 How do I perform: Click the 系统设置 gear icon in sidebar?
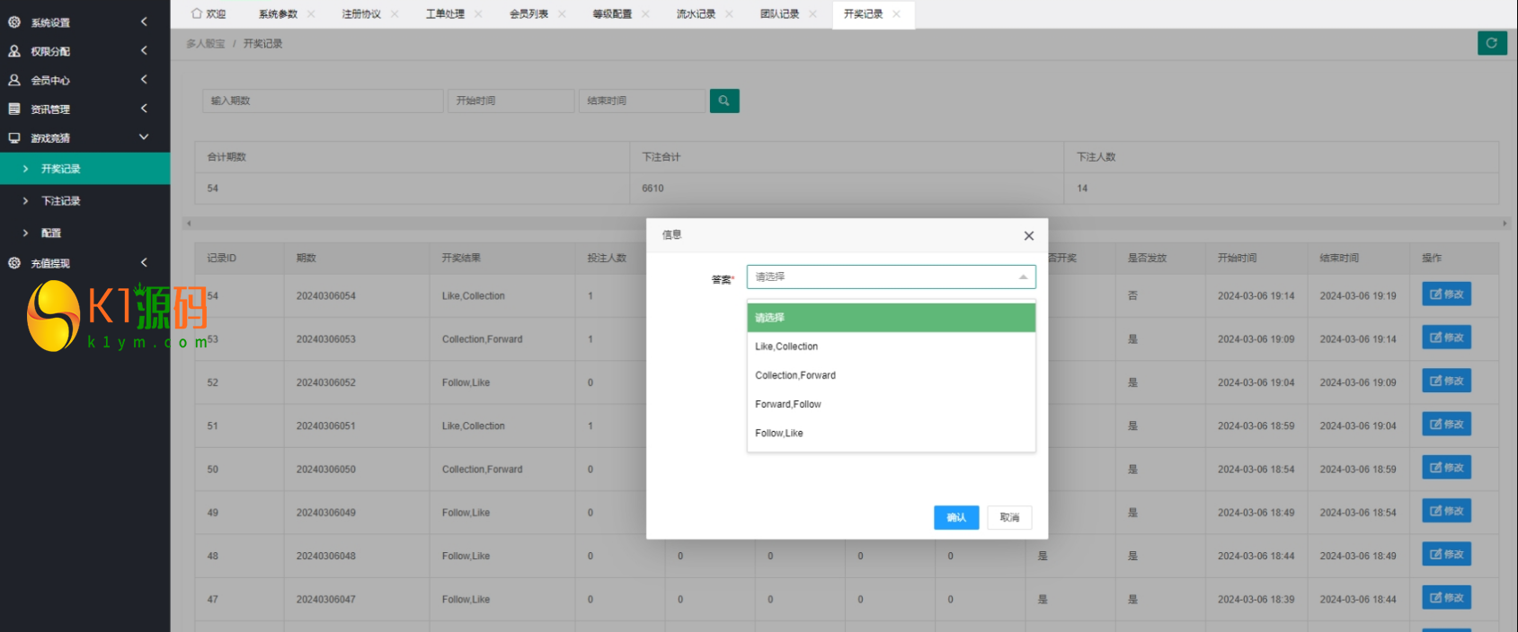(x=14, y=22)
